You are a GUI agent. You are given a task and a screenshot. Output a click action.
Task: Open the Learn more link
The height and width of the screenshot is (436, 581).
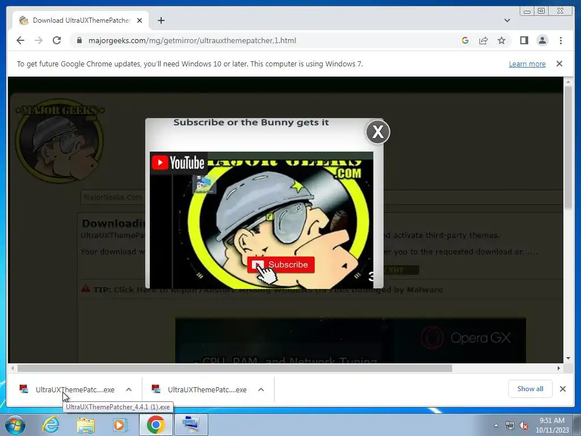527,64
